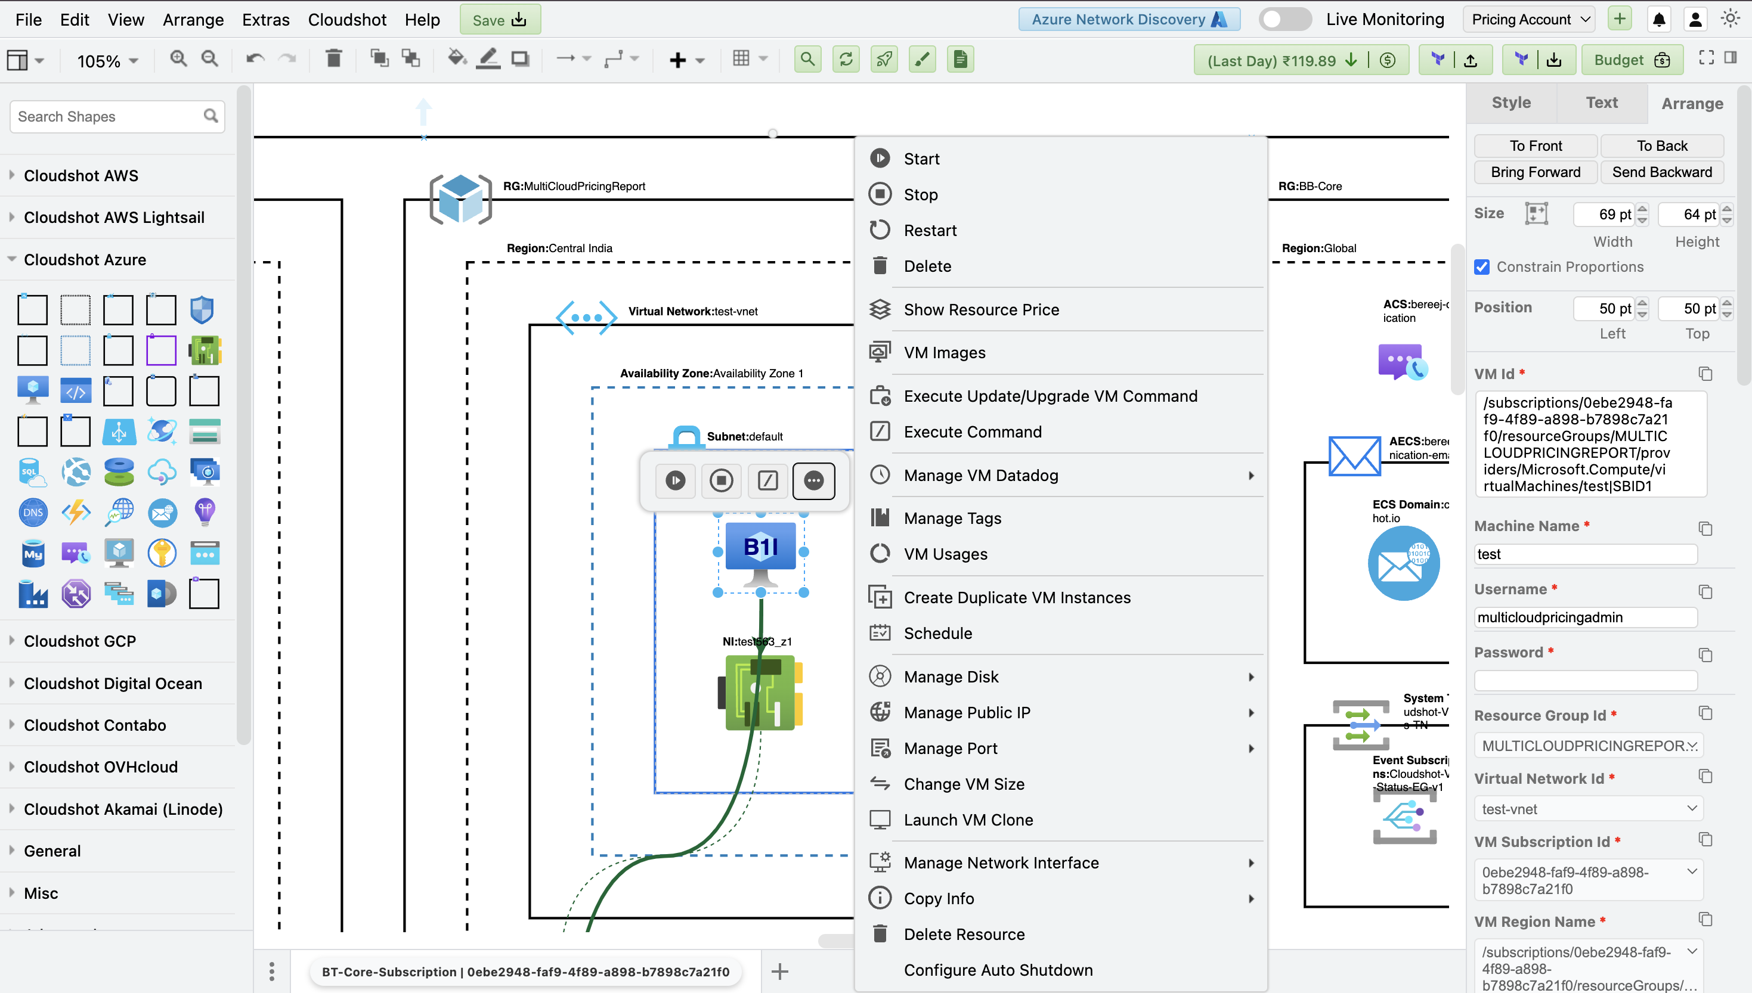Click the To Back overlapping squares icon

tap(411, 60)
